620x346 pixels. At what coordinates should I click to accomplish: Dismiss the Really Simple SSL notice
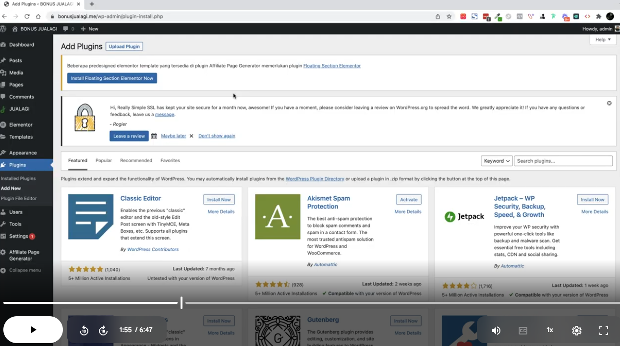pyautogui.click(x=609, y=103)
